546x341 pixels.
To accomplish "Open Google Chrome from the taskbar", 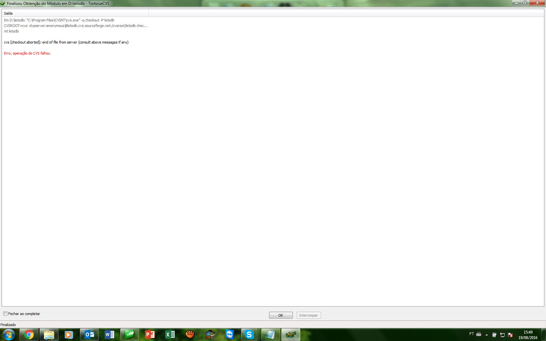I will (x=29, y=335).
